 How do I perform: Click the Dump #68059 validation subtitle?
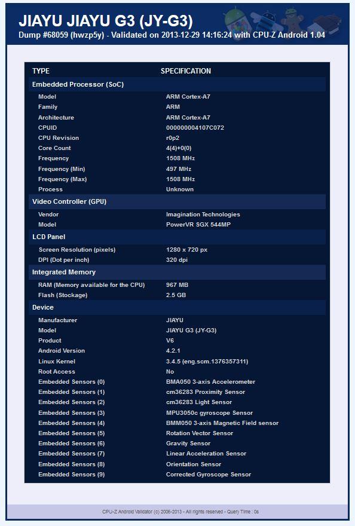pyautogui.click(x=172, y=35)
